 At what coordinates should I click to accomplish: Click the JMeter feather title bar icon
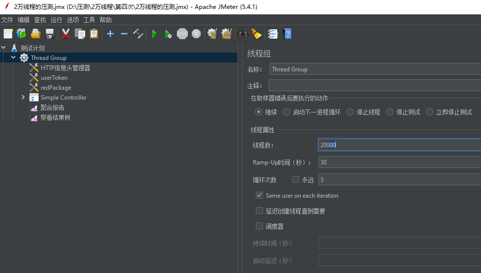(x=7, y=6)
